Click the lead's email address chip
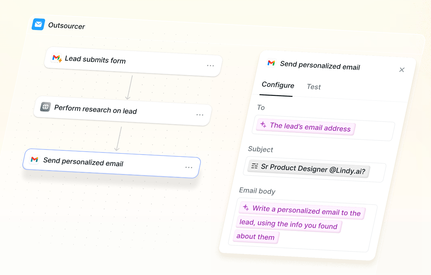The width and height of the screenshot is (431, 275). 310,127
